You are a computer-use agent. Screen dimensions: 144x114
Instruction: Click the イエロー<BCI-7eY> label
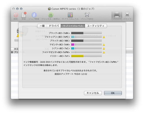(60, 56)
